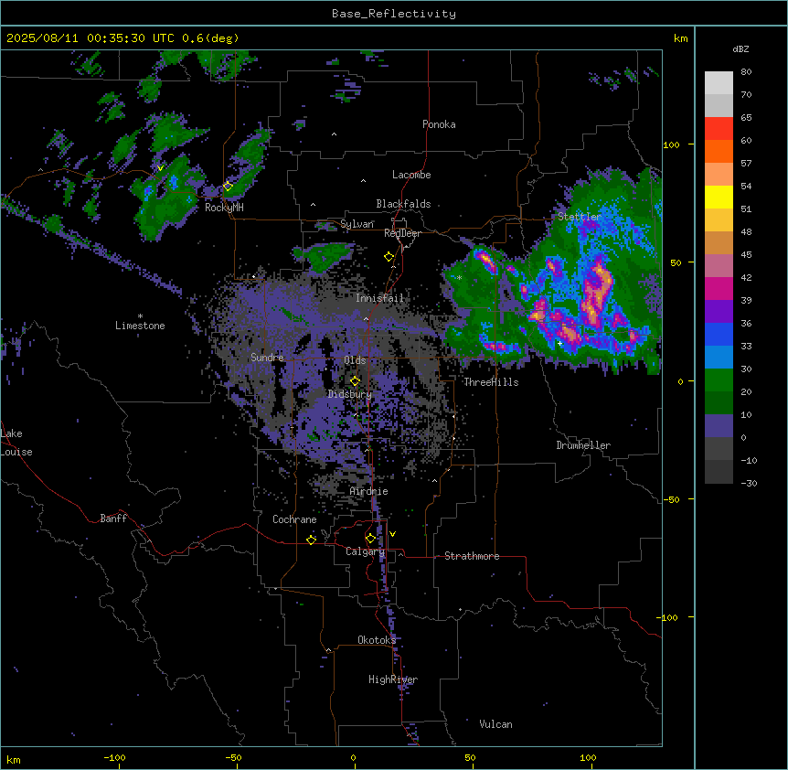Click the Limestone label

click(x=140, y=326)
